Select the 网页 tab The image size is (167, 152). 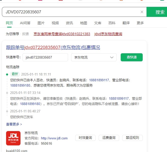tap(9, 23)
